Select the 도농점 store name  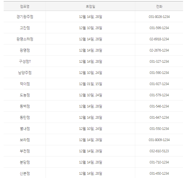click(25, 95)
